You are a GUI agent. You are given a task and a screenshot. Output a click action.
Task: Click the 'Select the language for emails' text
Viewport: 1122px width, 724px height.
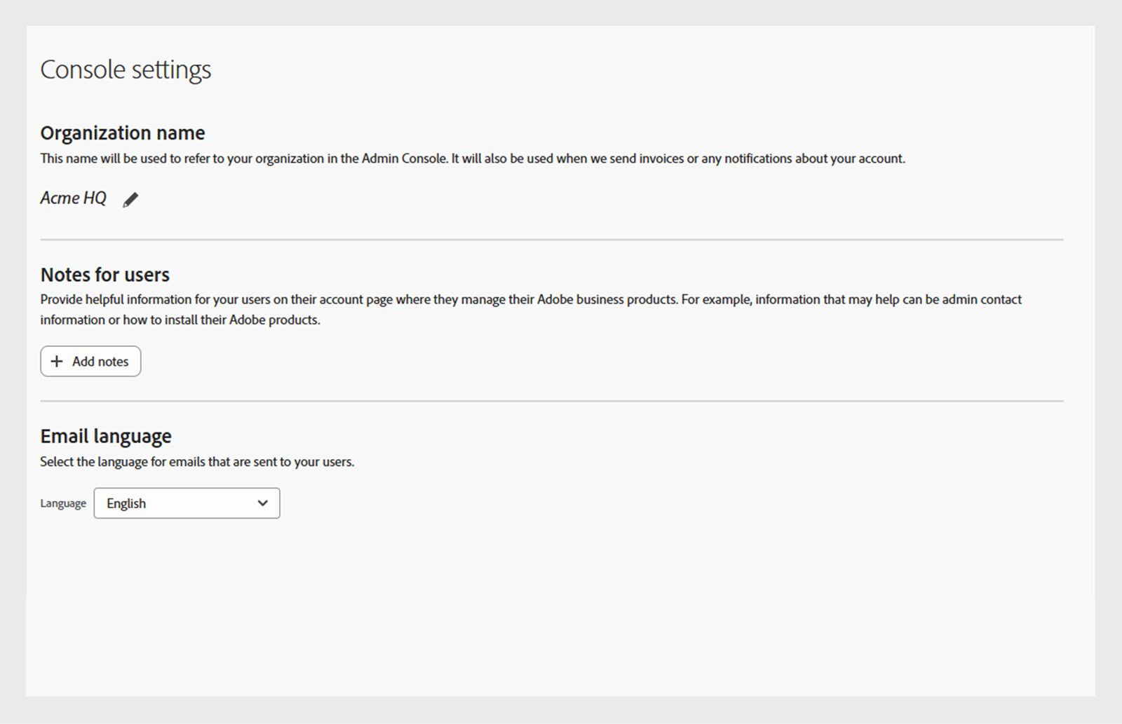pyautogui.click(x=197, y=462)
